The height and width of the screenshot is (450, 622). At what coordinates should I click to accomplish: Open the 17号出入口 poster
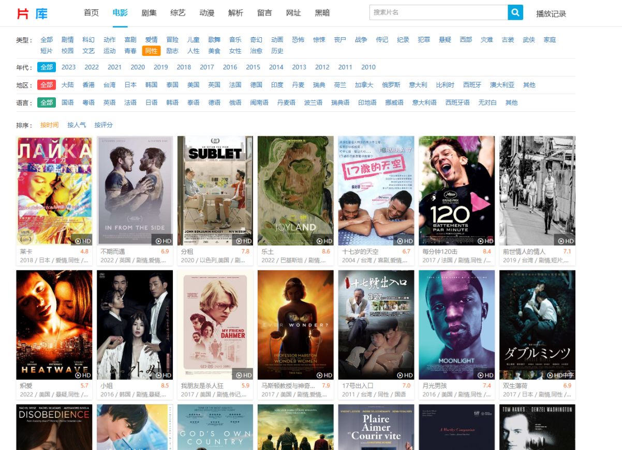(376, 325)
